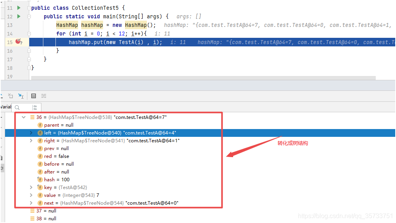396x223 pixels.
Task: Click the magnifier search icon in Variables
Action: tap(17, 108)
